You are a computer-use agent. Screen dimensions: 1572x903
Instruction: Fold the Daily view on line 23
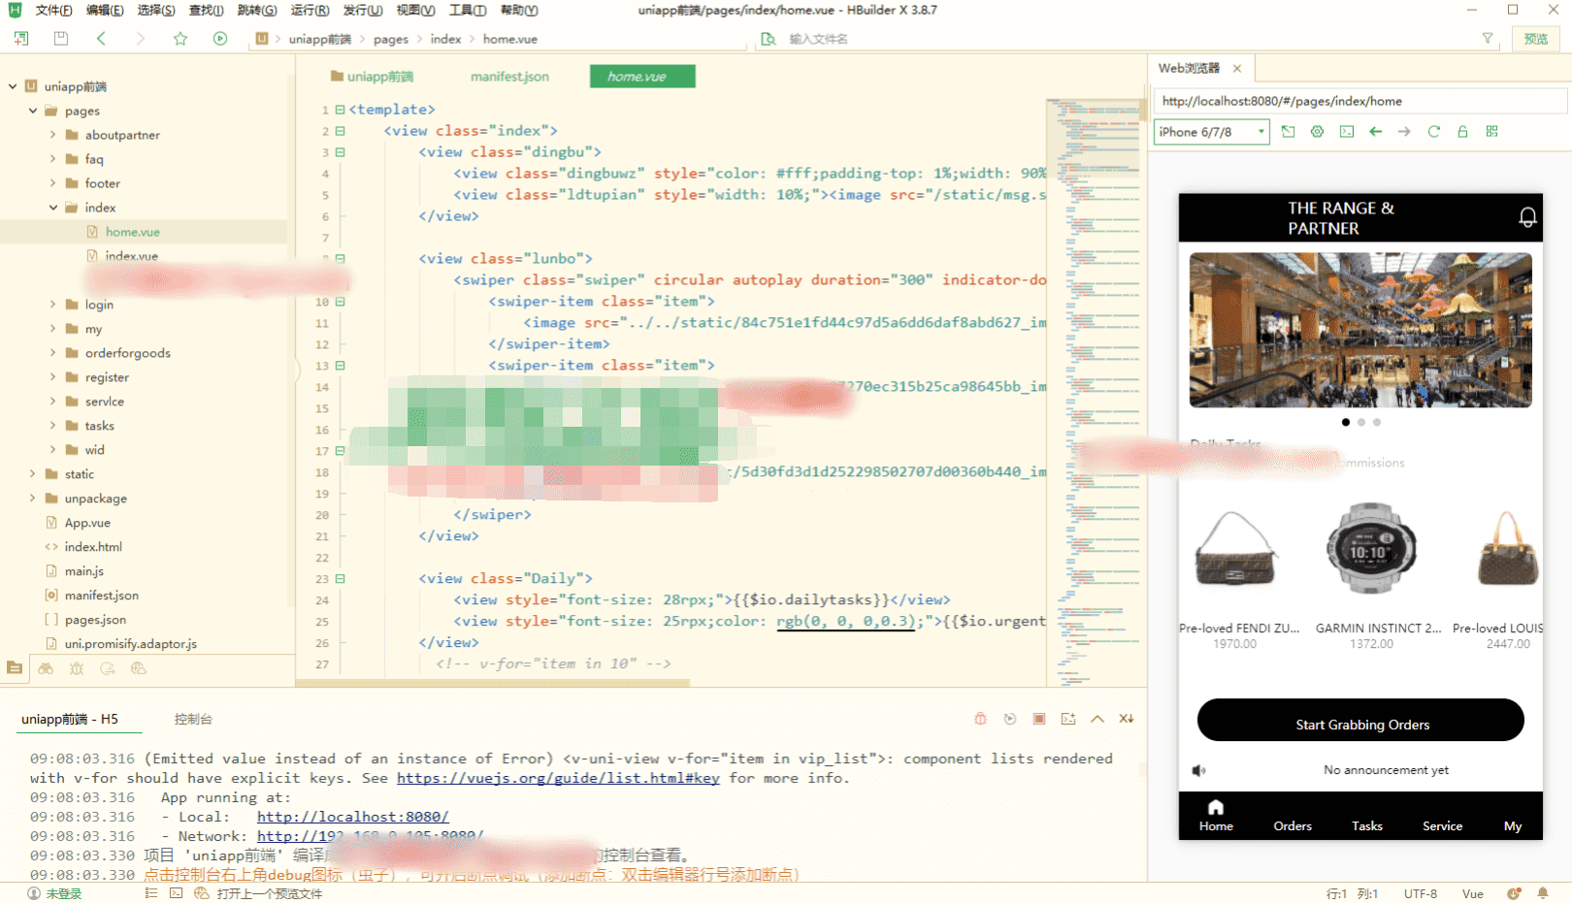(340, 579)
